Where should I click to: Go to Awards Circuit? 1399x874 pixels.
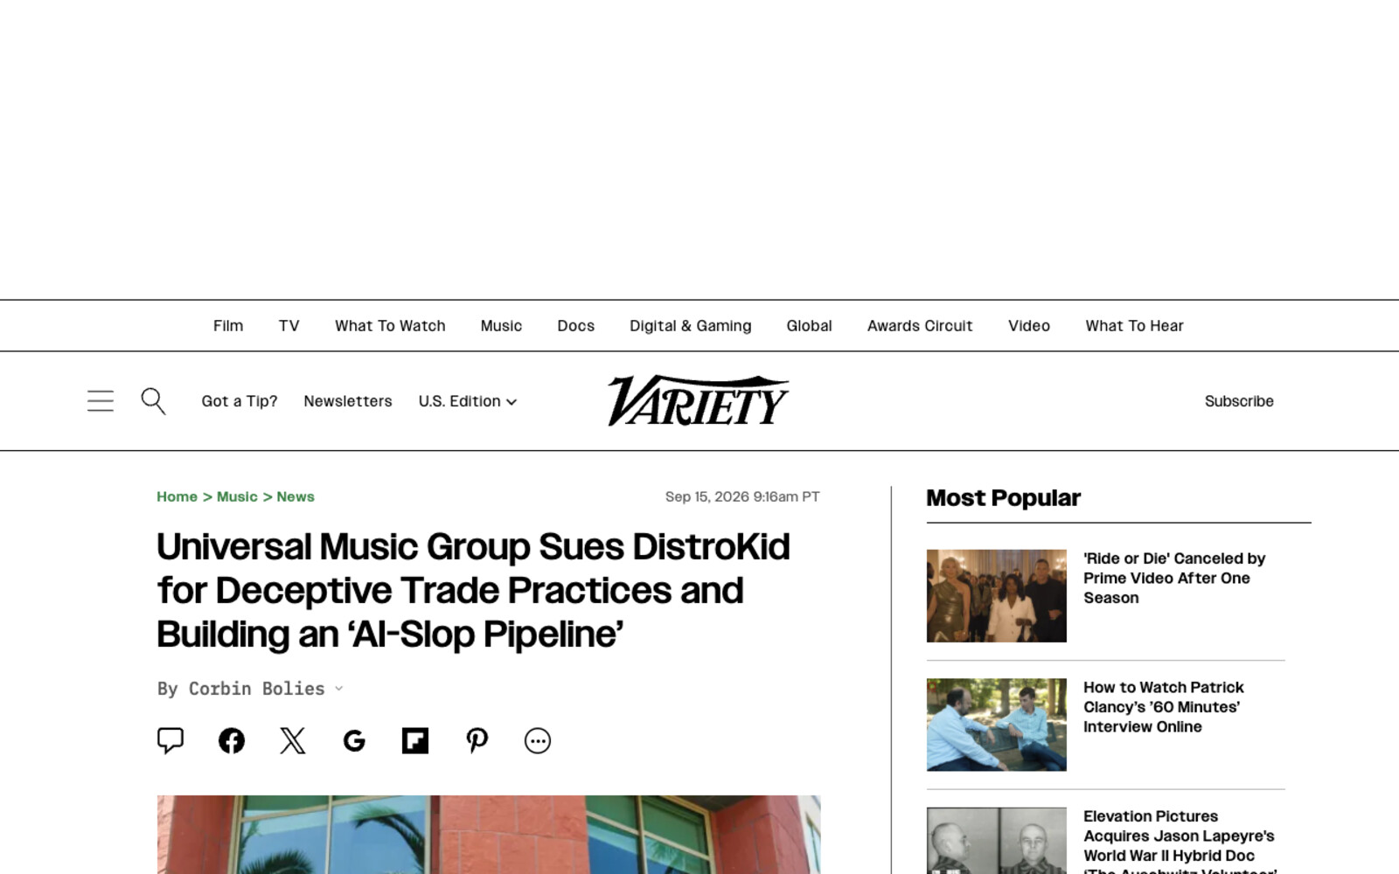[920, 326]
